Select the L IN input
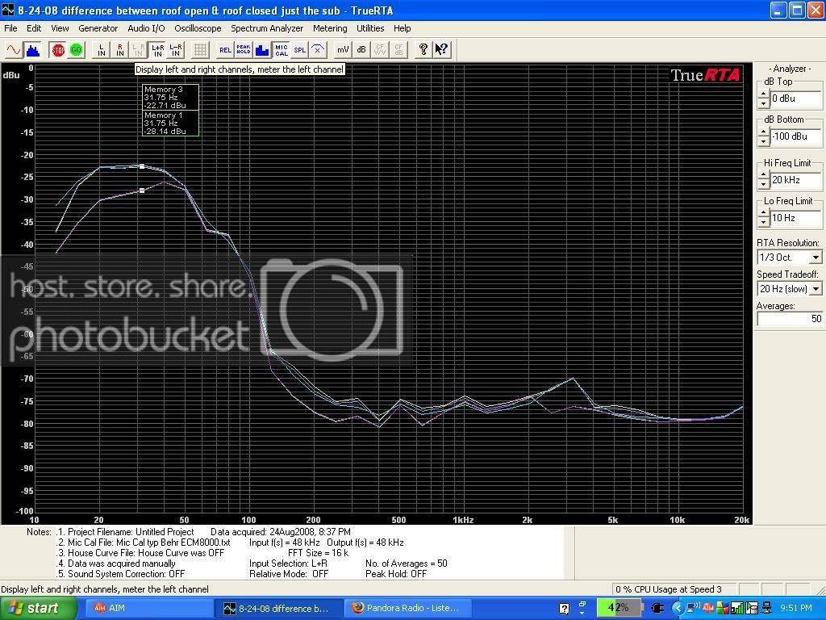This screenshot has height=620, width=826. click(102, 50)
